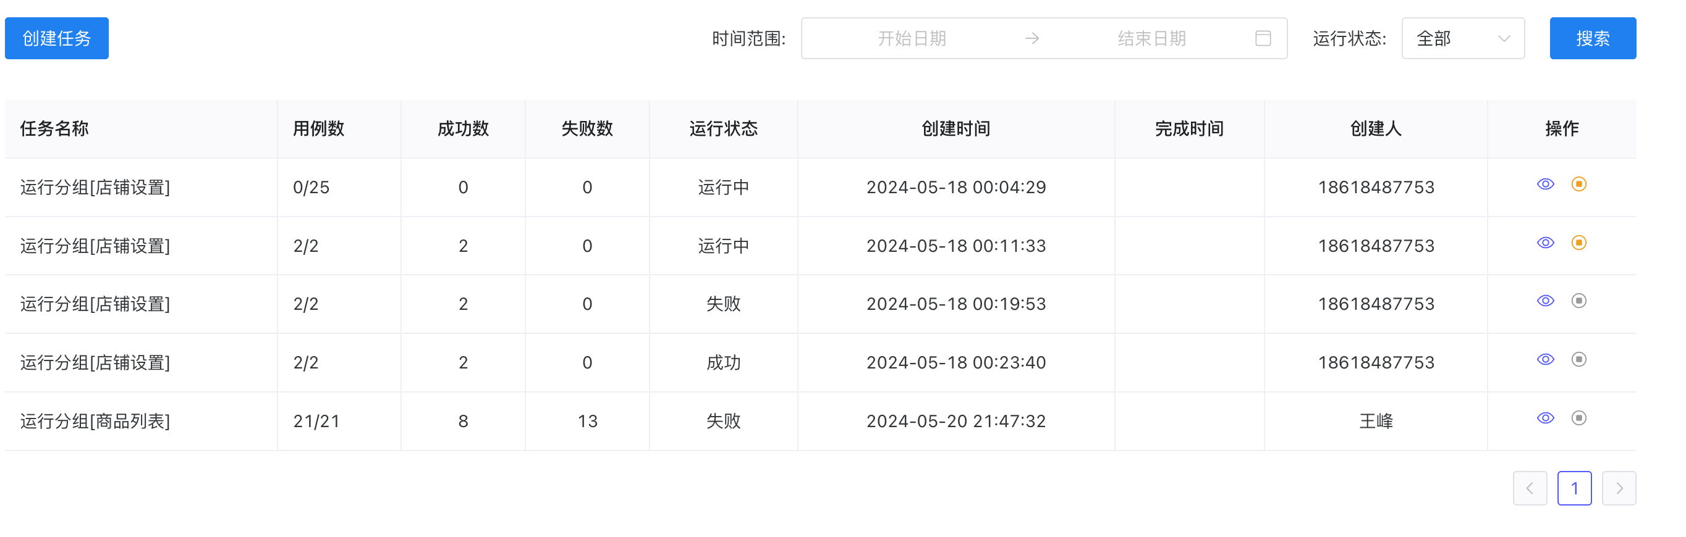The height and width of the screenshot is (537, 1686).
Task: Click stop icon for task created 00:19:53
Action: [x=1578, y=301]
